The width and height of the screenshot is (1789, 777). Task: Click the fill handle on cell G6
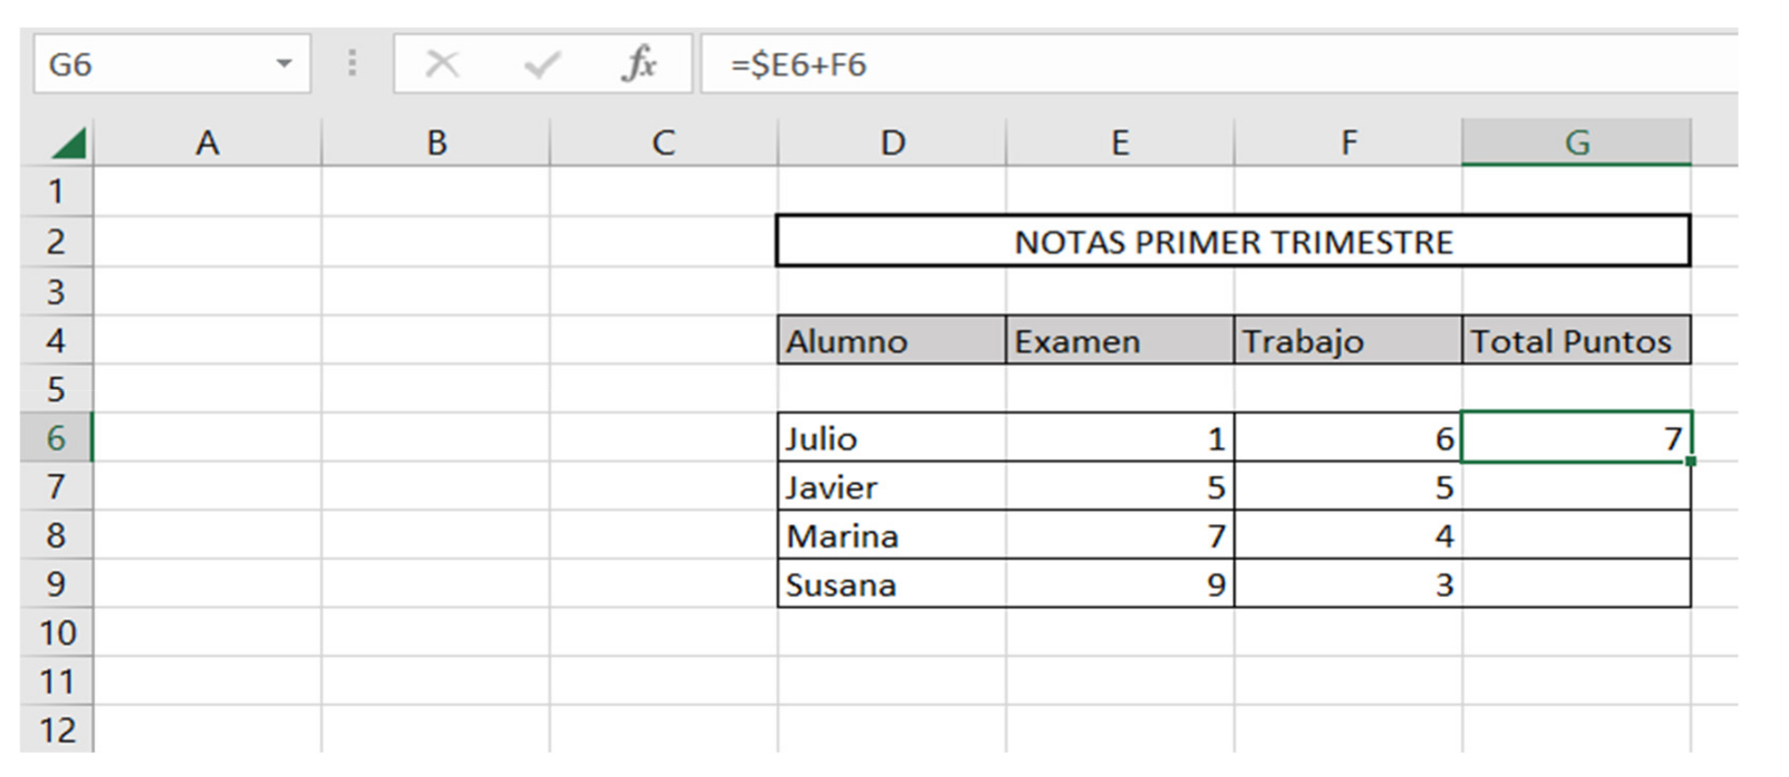point(1691,461)
